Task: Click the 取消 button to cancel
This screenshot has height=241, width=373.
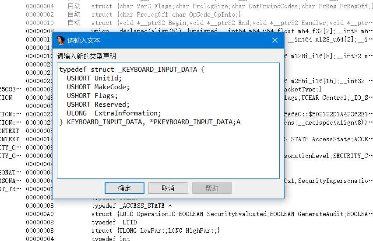Action: coord(168,188)
